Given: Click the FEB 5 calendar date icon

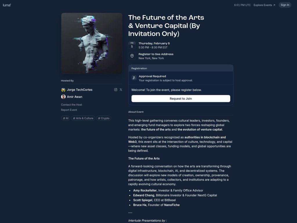Looking at the screenshot, I should 132,45.
